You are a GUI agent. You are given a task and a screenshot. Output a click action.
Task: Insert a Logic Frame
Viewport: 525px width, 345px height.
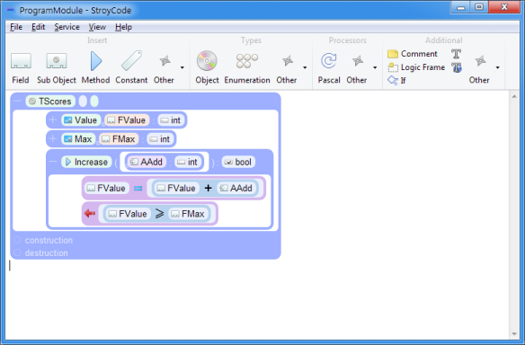(416, 67)
